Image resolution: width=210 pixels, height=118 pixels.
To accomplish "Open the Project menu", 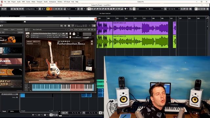I will pos(13,2).
